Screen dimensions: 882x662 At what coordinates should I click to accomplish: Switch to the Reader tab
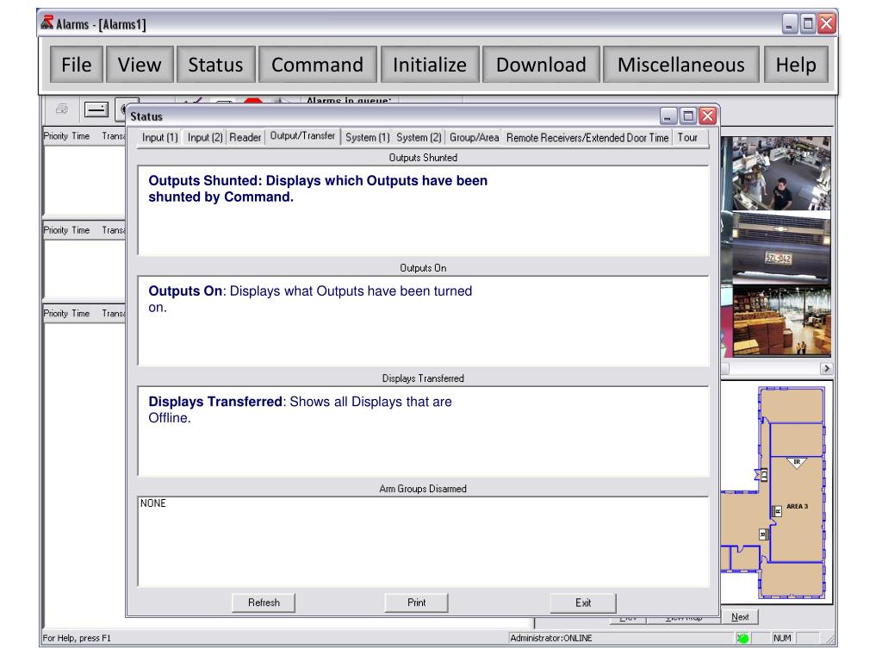[245, 138]
